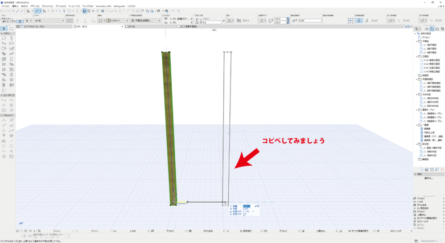Open 1. 1階平面図 in Navigator
Viewport: 445px width, 243px height.
click(430, 45)
